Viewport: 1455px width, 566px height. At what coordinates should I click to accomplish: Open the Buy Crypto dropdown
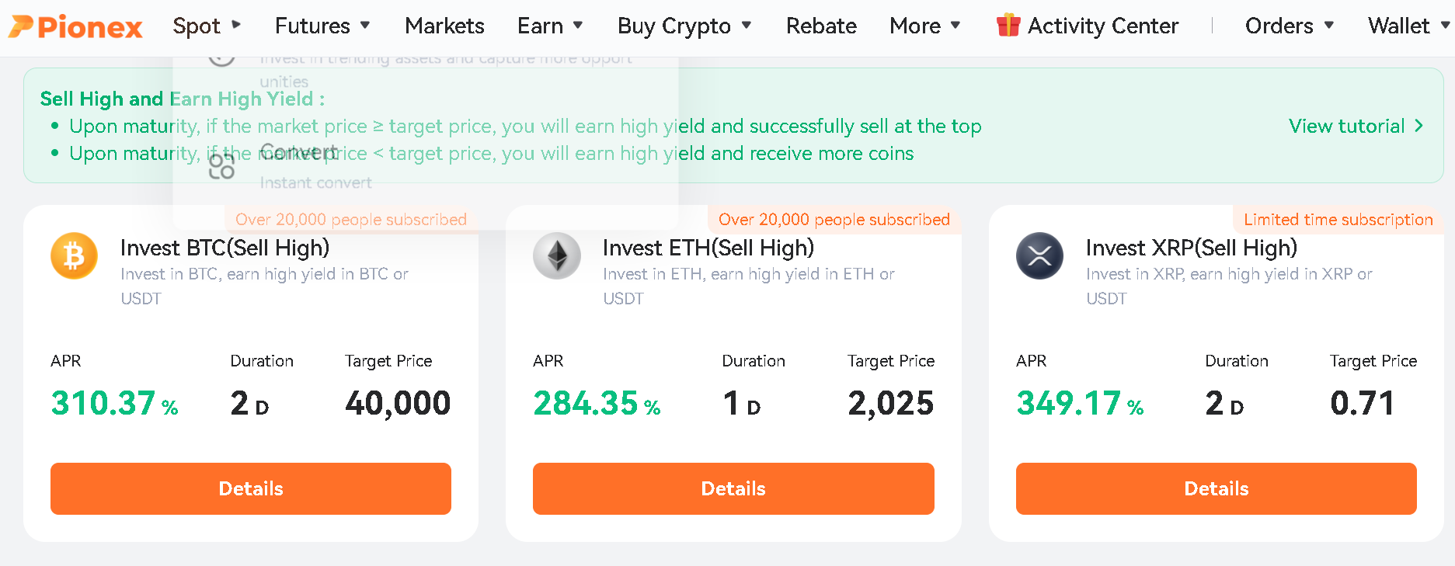click(x=684, y=26)
